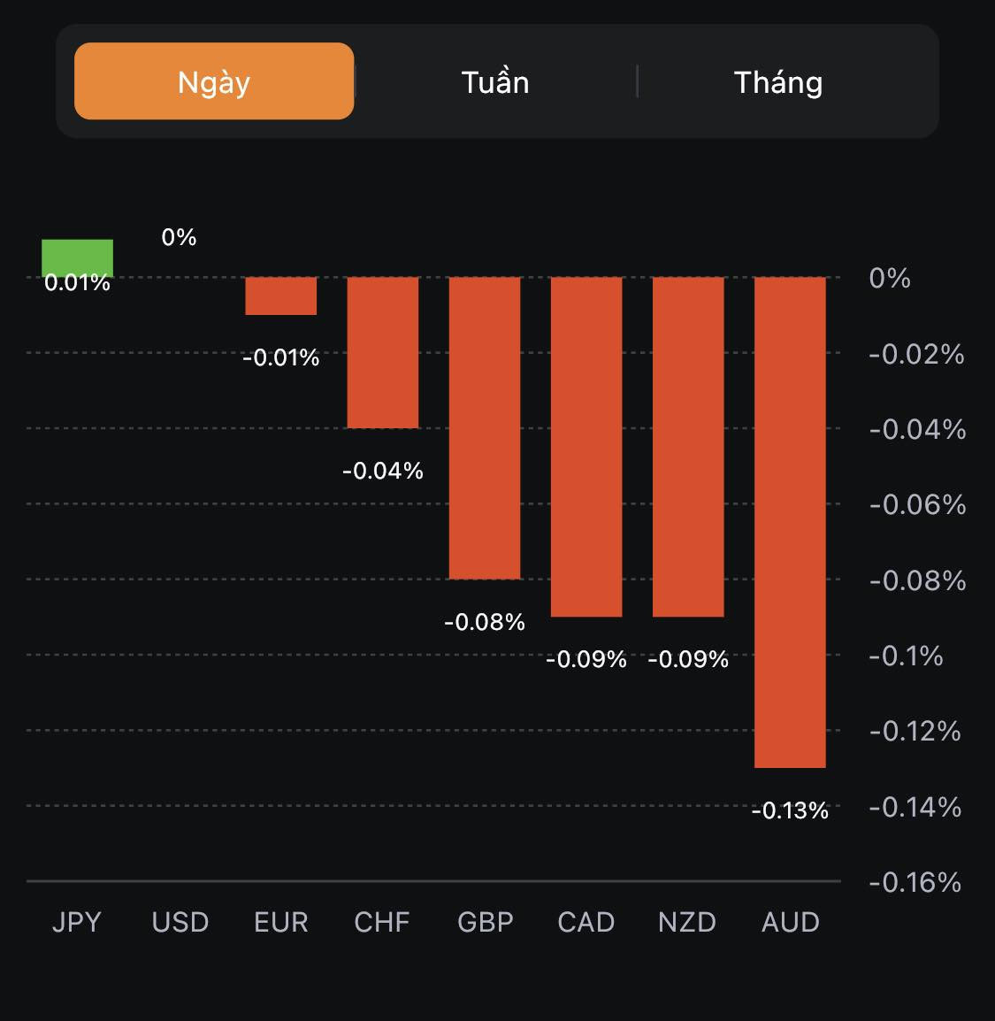Tap the NZD bar
This screenshot has height=1021, width=995.
pos(688,446)
